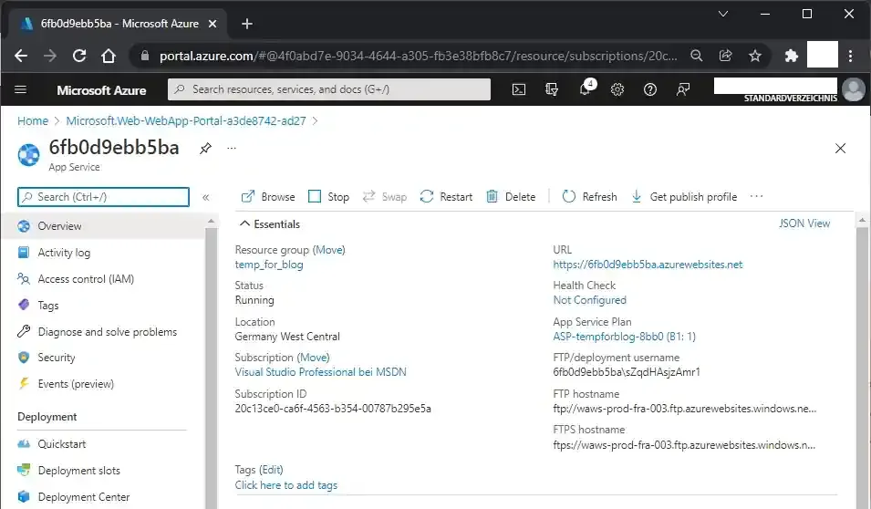Screen dimensions: 871x509
Task: Open Microsoft.Web-WebApp-Portal breadcrumb link
Action: tap(186, 120)
